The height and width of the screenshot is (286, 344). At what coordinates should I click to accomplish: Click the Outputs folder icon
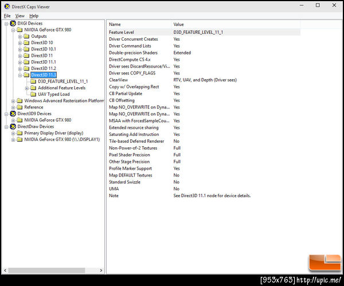pyautogui.click(x=26, y=36)
